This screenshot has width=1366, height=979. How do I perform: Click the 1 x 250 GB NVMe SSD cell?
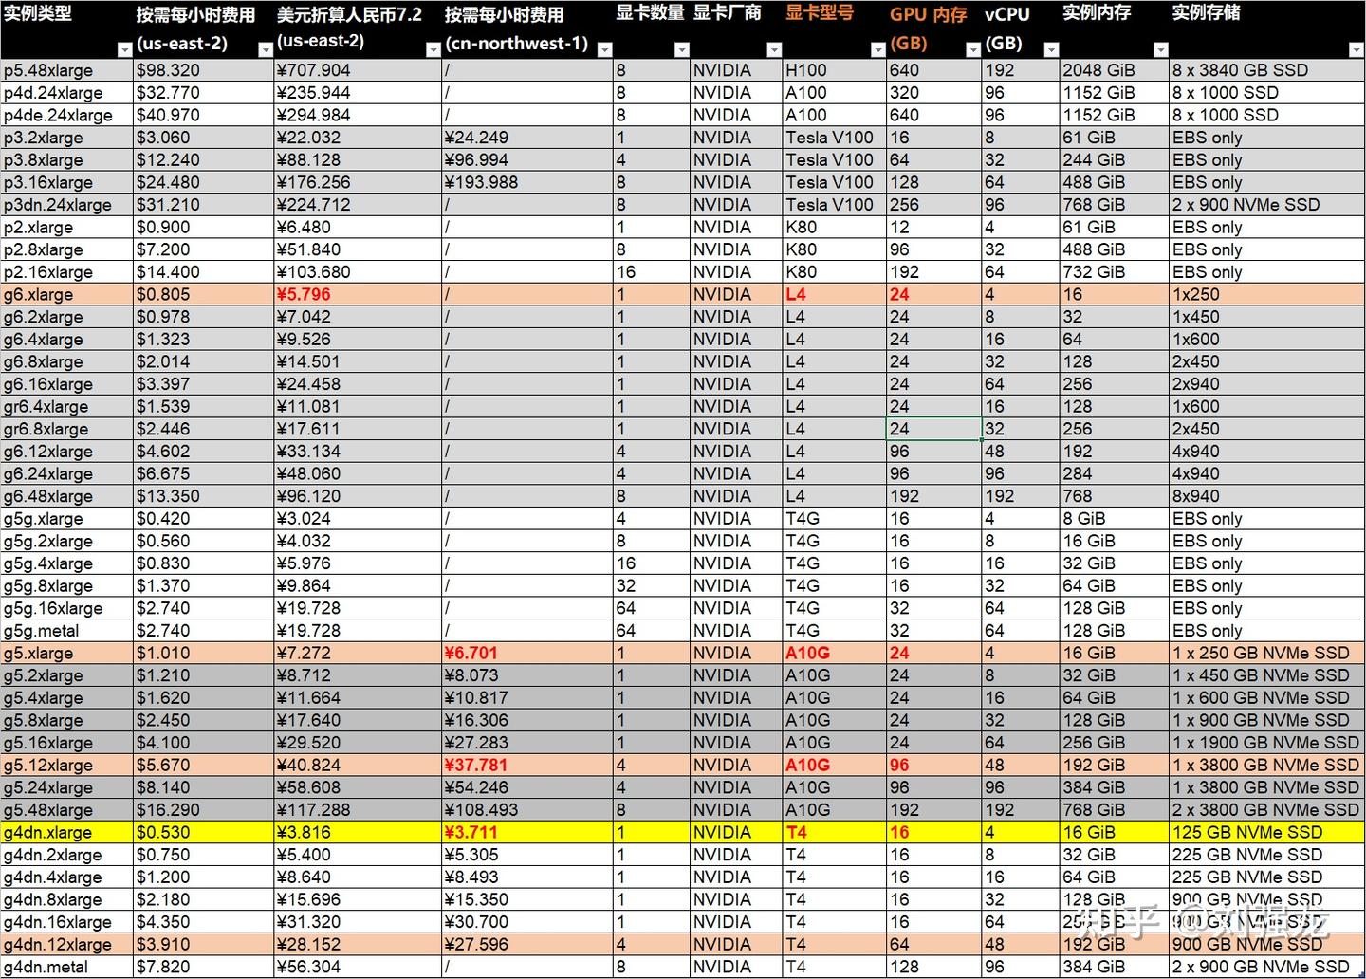pyautogui.click(x=1267, y=654)
